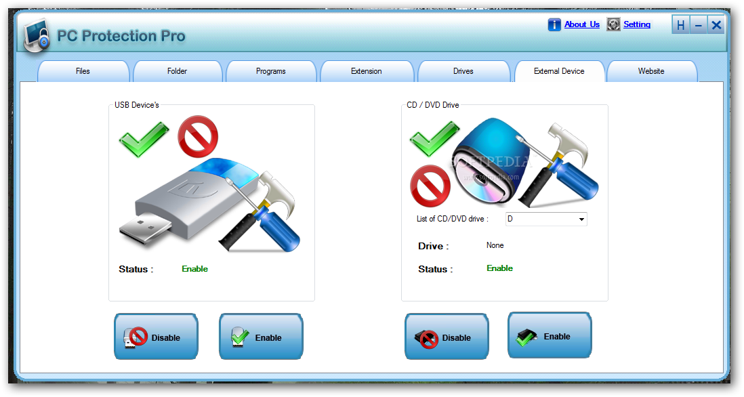Click the USB flash drive image
The image size is (744, 397).
(x=190, y=202)
